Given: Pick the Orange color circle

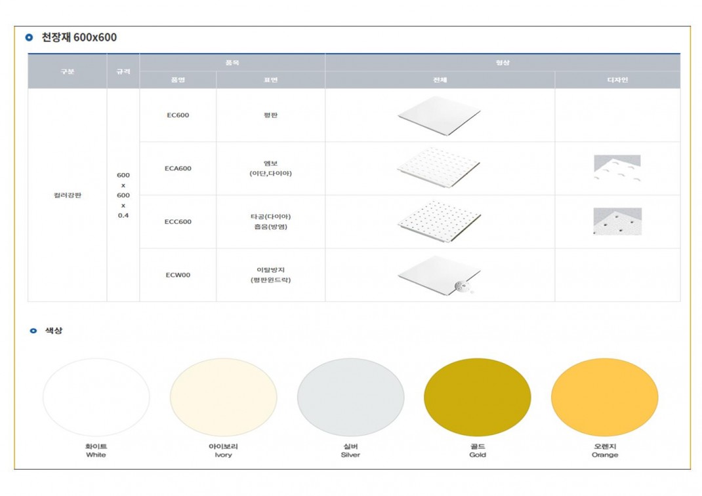Looking at the screenshot, I should point(604,397).
